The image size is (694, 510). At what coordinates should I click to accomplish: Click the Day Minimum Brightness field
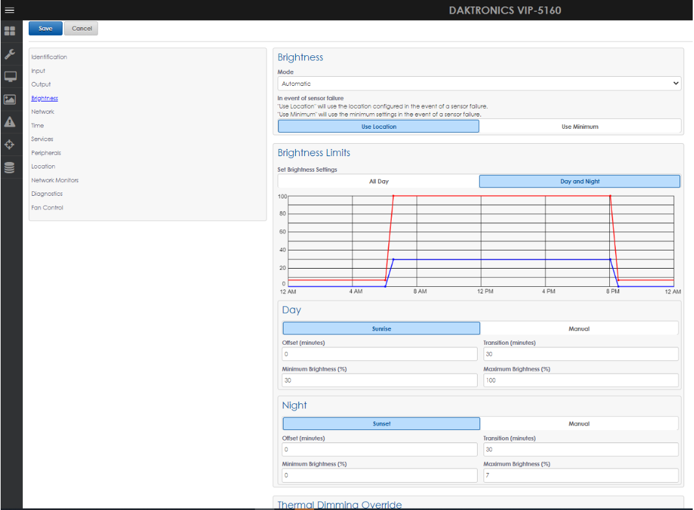379,381
